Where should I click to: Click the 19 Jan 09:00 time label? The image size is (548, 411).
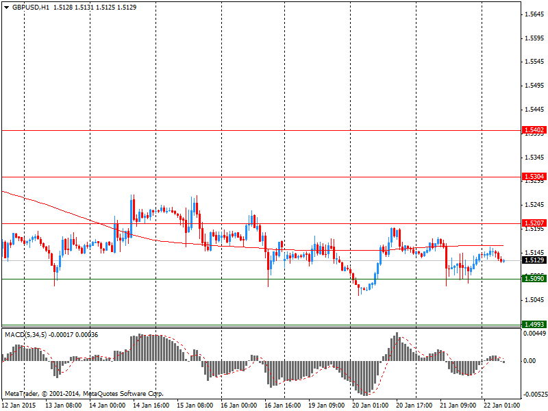[327, 406]
